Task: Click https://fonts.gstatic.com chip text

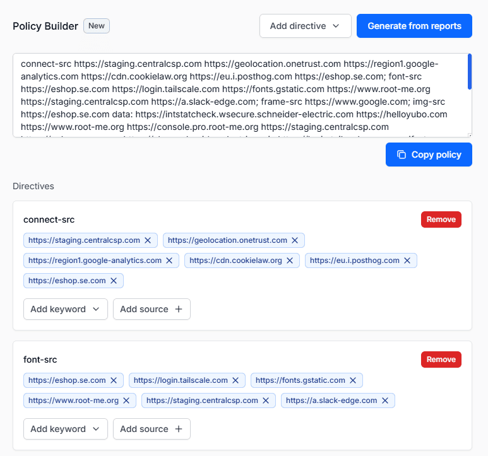Action: coord(301,380)
